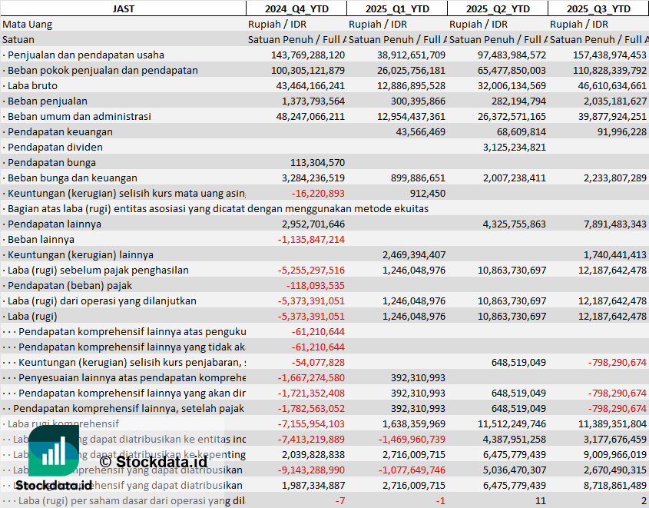Select the red value -7,155,954,103

tap(311, 424)
